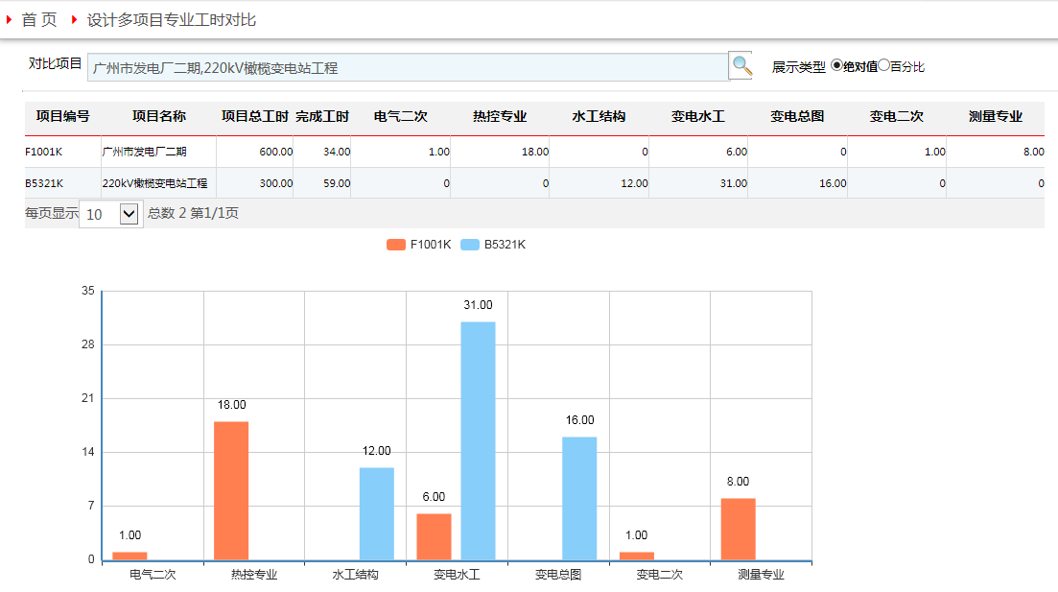Click the 对比项目 input field

pos(408,68)
